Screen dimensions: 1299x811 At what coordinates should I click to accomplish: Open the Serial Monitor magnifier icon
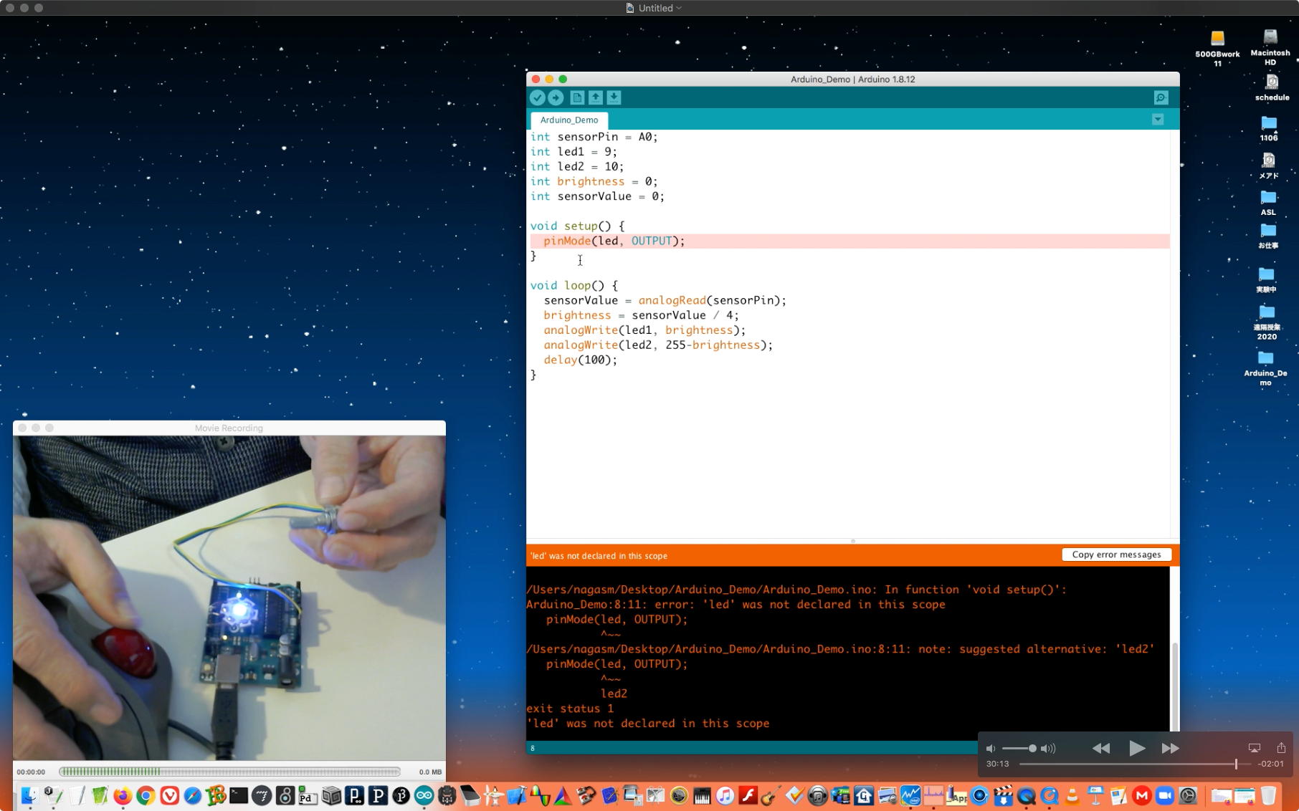click(x=1161, y=98)
